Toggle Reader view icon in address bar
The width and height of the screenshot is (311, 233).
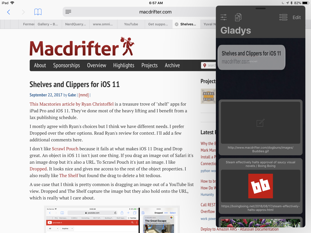(68, 12)
